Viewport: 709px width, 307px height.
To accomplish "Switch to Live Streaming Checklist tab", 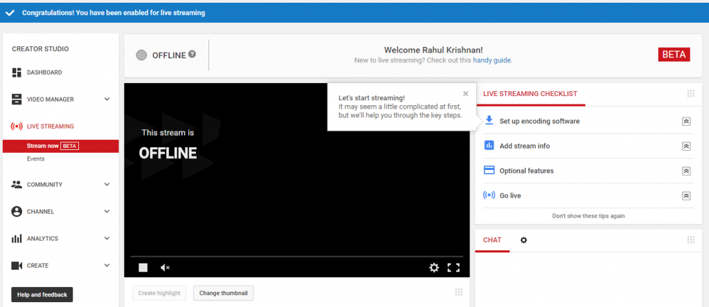I will pyautogui.click(x=530, y=94).
